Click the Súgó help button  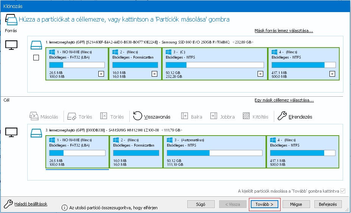tap(201, 204)
